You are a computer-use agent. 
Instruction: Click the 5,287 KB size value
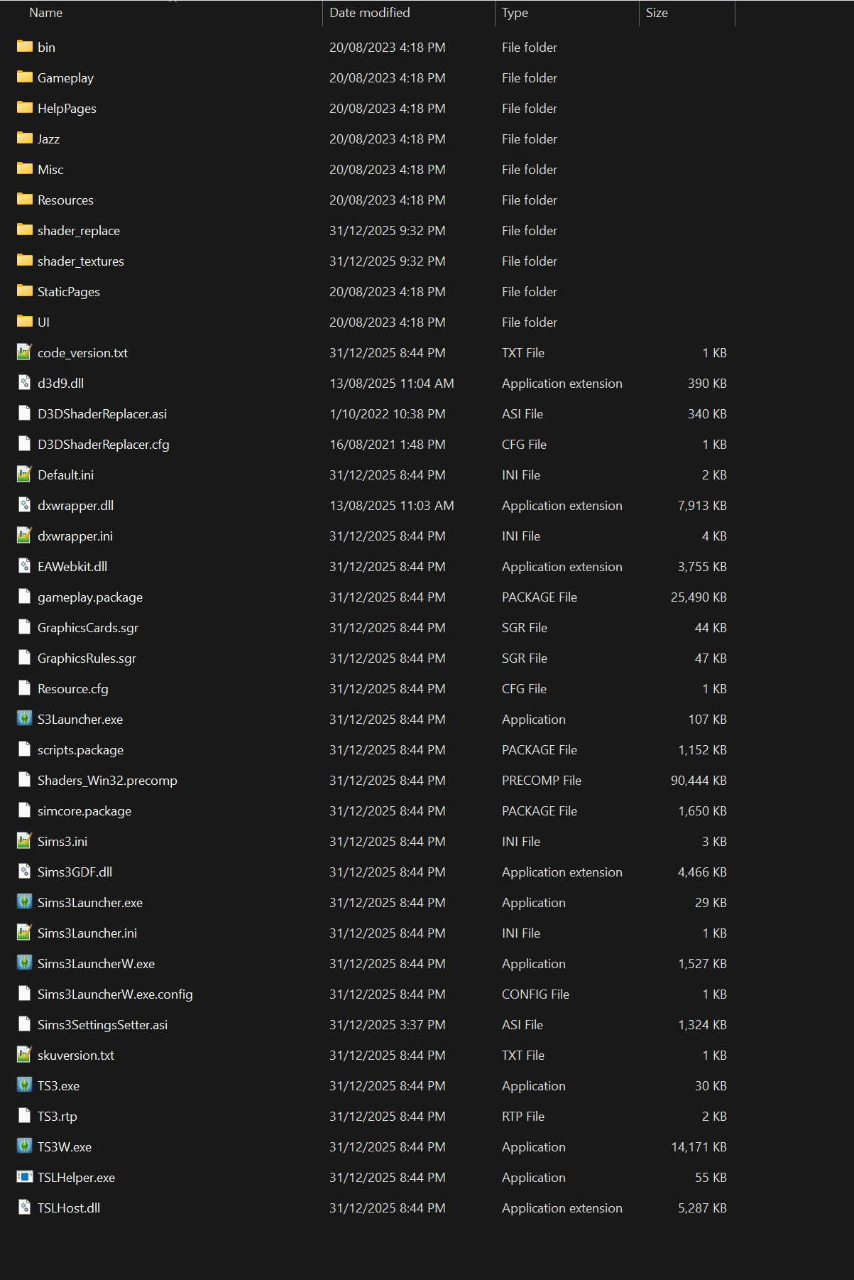(702, 1208)
